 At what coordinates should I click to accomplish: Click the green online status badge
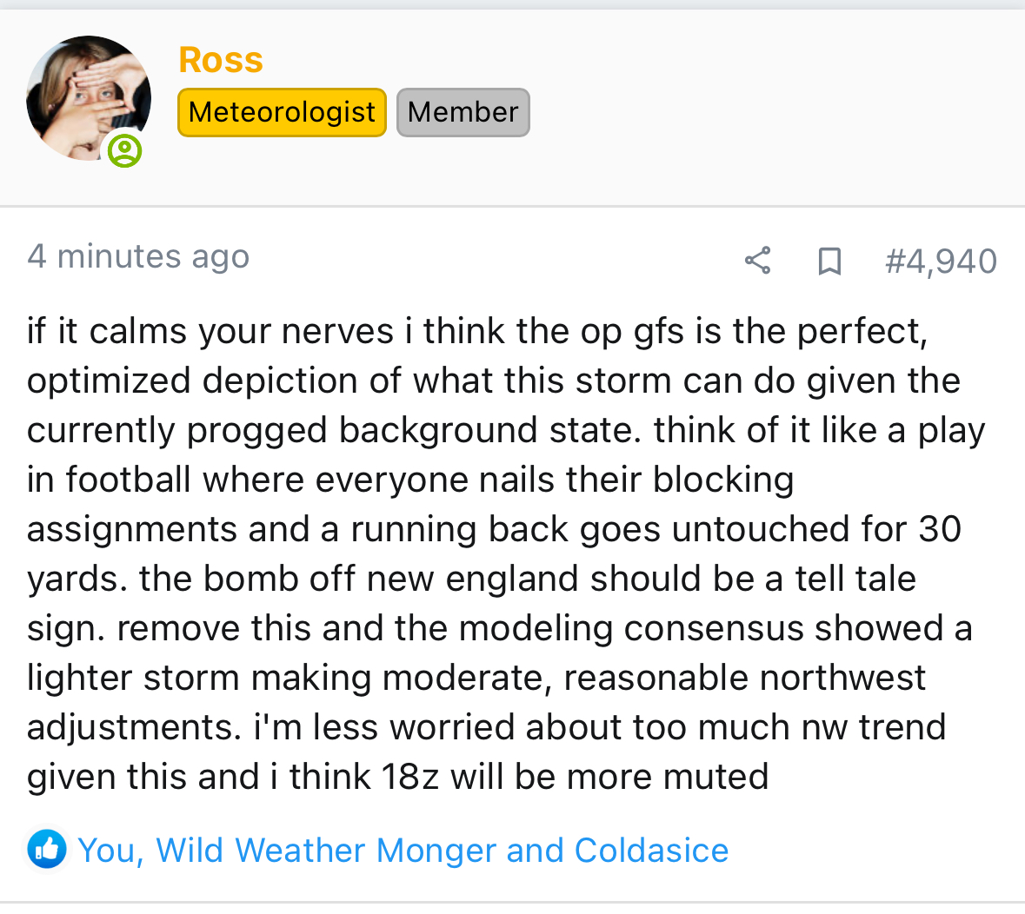(125, 151)
